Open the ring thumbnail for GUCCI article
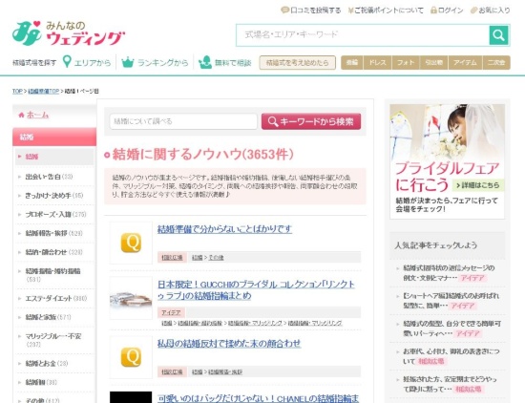The height and width of the screenshot is (403, 525). [131, 298]
